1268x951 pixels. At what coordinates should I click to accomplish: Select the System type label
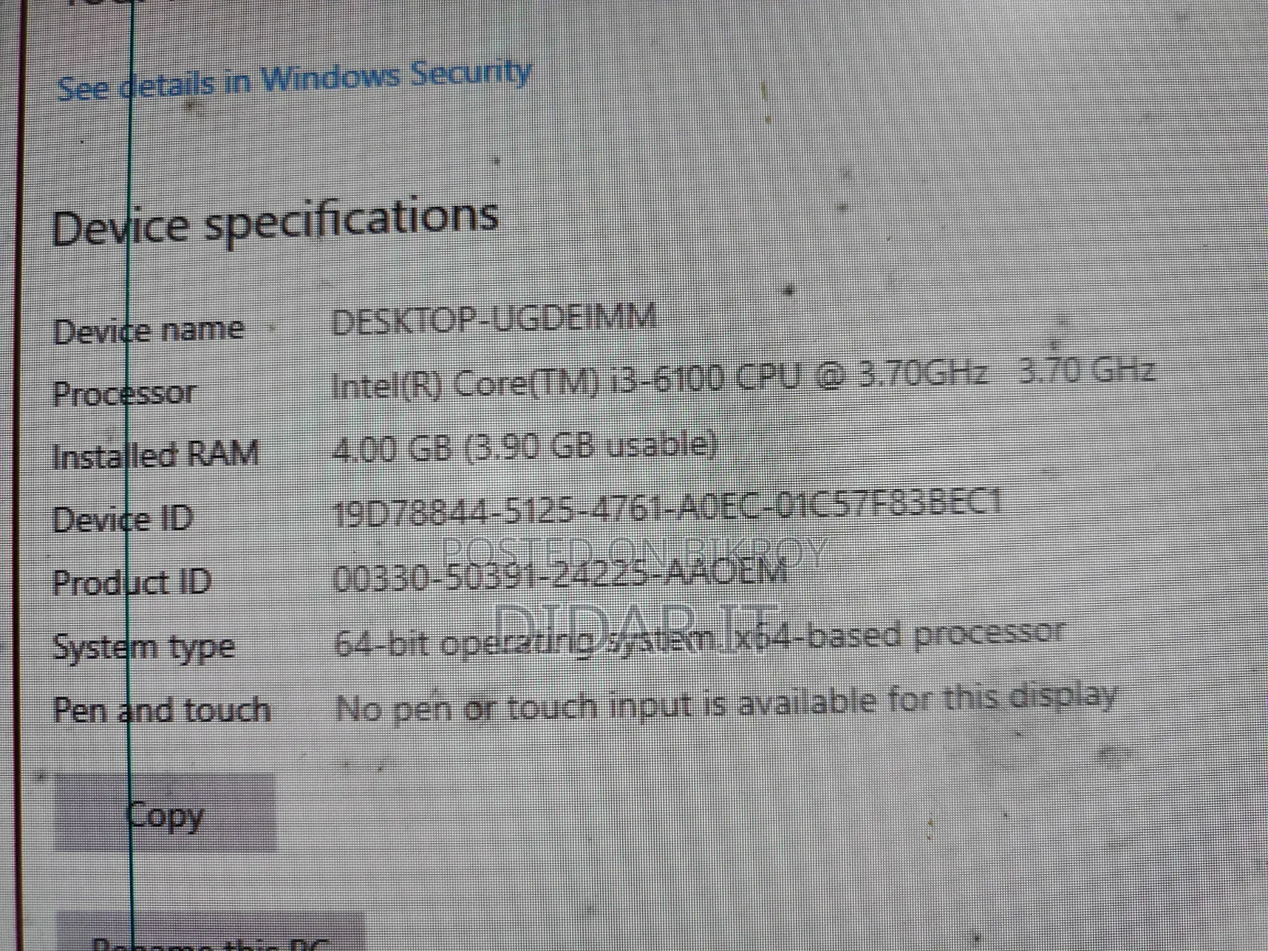[143, 647]
